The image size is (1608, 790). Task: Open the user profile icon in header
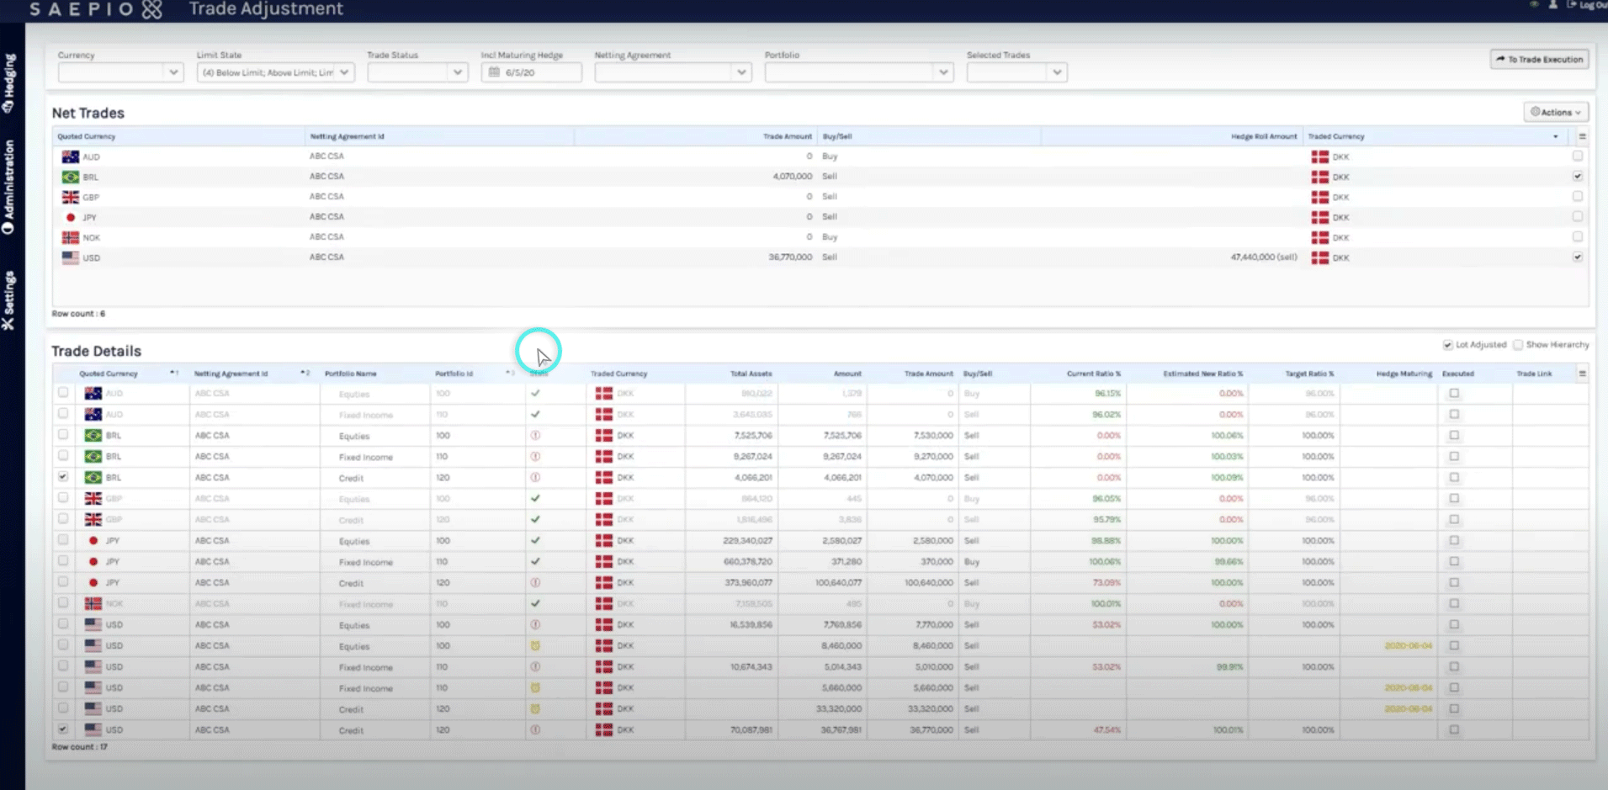click(x=1553, y=5)
